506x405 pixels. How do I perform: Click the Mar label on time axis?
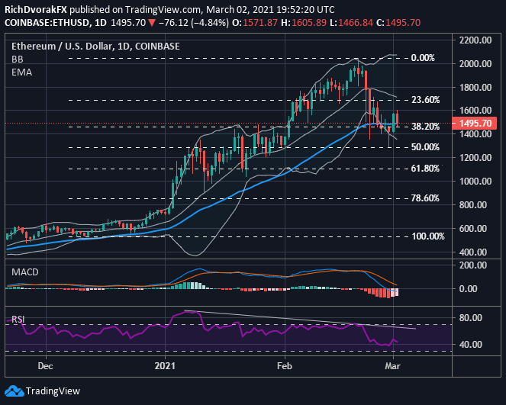(x=393, y=366)
